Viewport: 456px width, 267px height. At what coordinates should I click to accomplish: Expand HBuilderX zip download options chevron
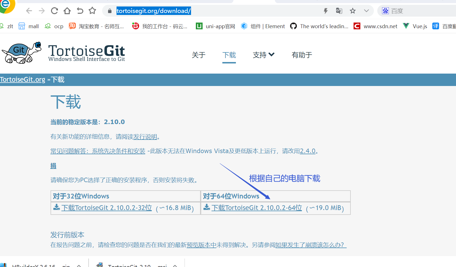[x=79, y=266]
